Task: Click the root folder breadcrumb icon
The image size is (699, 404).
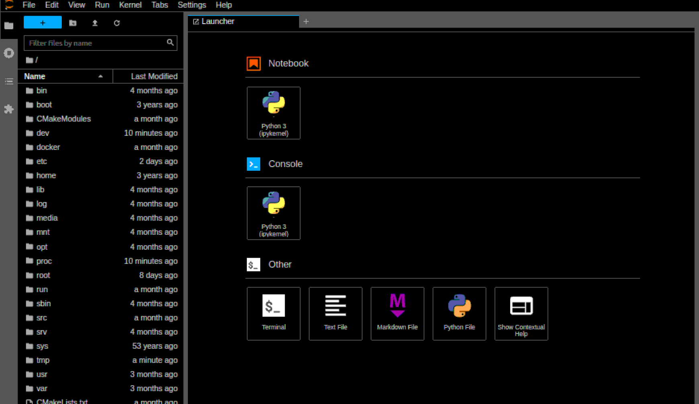Action: coord(29,60)
